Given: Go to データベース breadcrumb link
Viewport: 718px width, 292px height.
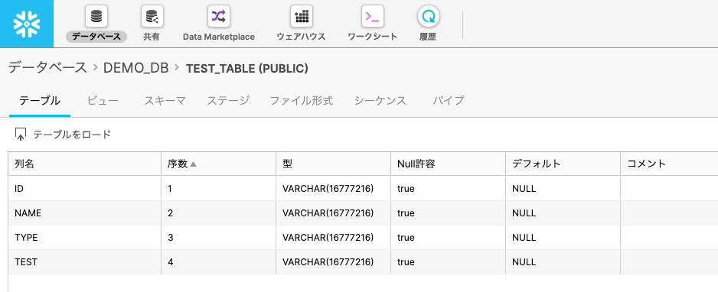Looking at the screenshot, I should pyautogui.click(x=47, y=67).
